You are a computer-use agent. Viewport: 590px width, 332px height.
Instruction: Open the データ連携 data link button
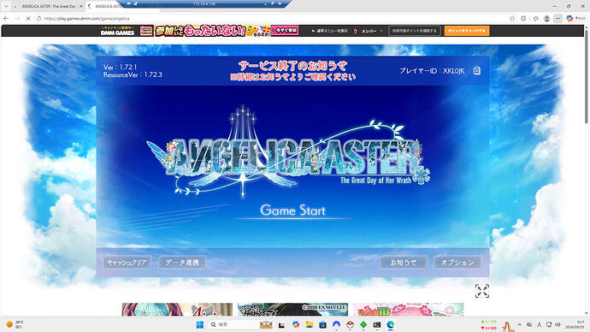pyautogui.click(x=182, y=263)
